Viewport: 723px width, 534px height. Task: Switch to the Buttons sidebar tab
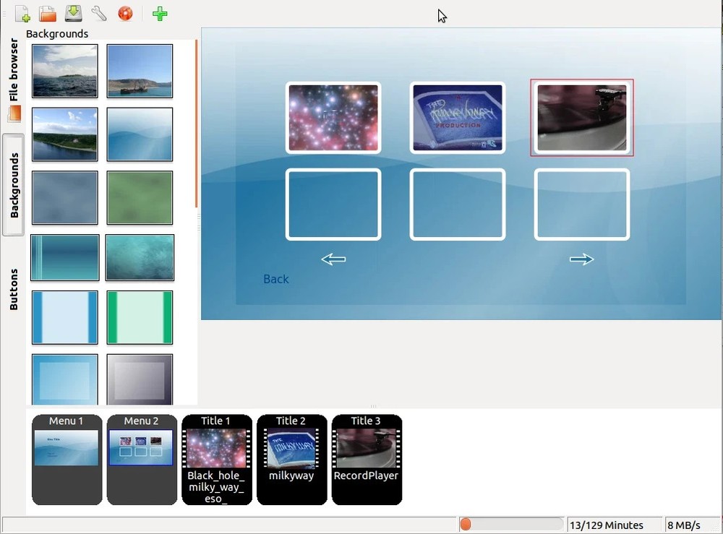pyautogui.click(x=12, y=288)
